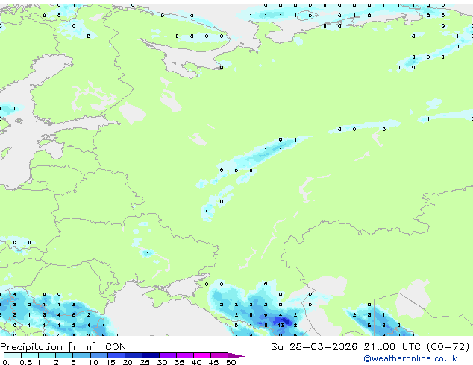The image size is (473, 365).
Task: Click the '0.5' legend scale label
Action: (25, 362)
